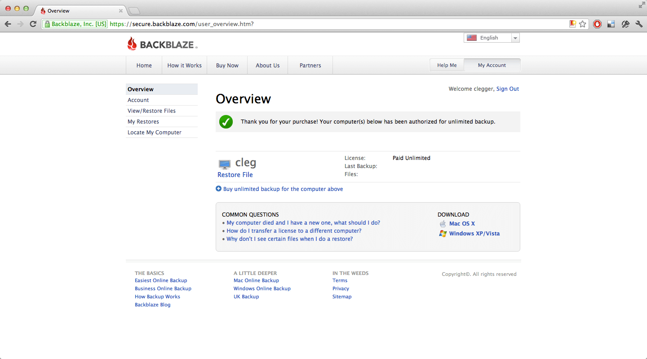Click the URL address bar field
Image resolution: width=647 pixels, height=359 pixels.
315,24
